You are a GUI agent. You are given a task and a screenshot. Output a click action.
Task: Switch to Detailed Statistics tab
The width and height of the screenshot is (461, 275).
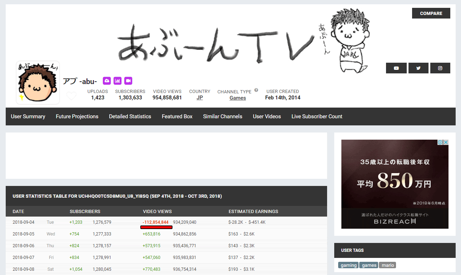[130, 116]
